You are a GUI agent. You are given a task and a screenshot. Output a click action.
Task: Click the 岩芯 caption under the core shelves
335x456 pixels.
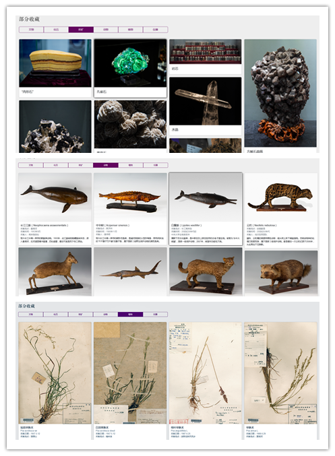click(x=175, y=69)
